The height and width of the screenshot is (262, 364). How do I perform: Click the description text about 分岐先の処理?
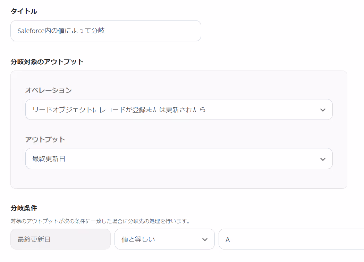[101, 221]
